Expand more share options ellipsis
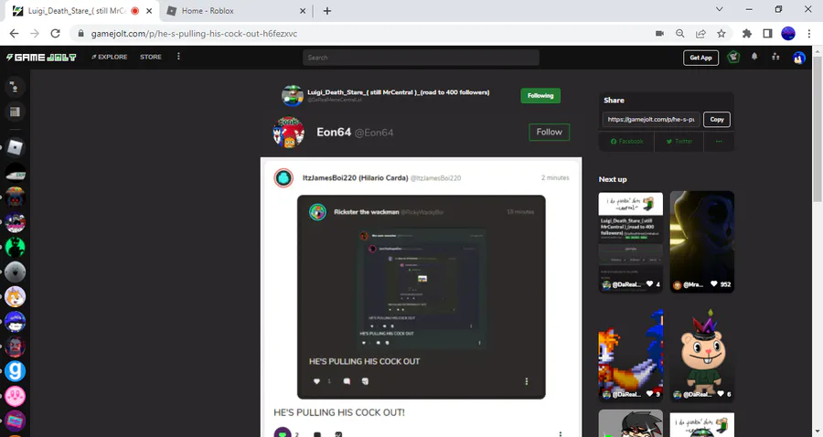Screen dimensions: 823x437 [x=719, y=141]
